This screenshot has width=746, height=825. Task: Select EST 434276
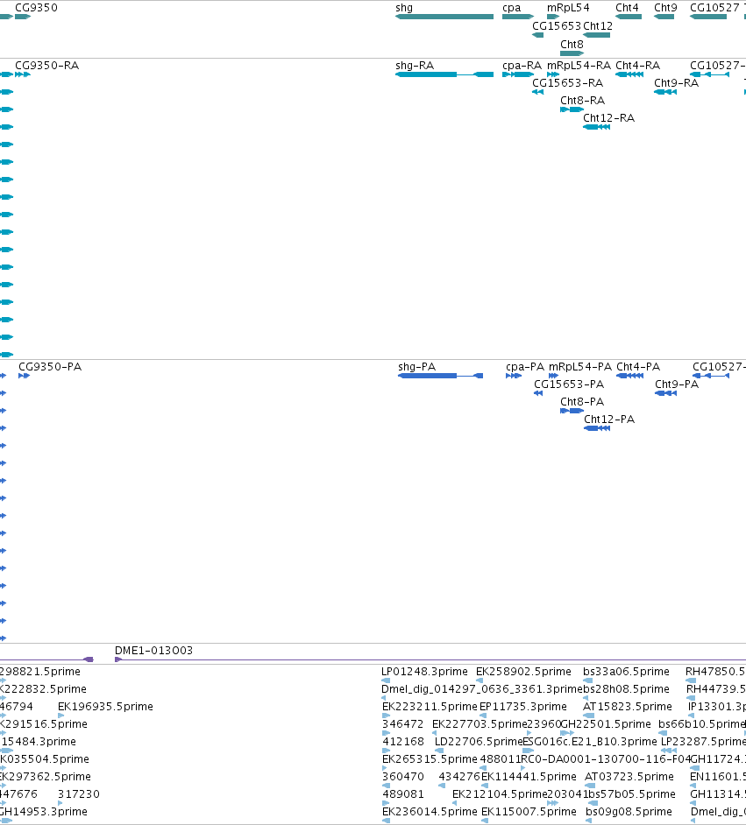coord(459,777)
